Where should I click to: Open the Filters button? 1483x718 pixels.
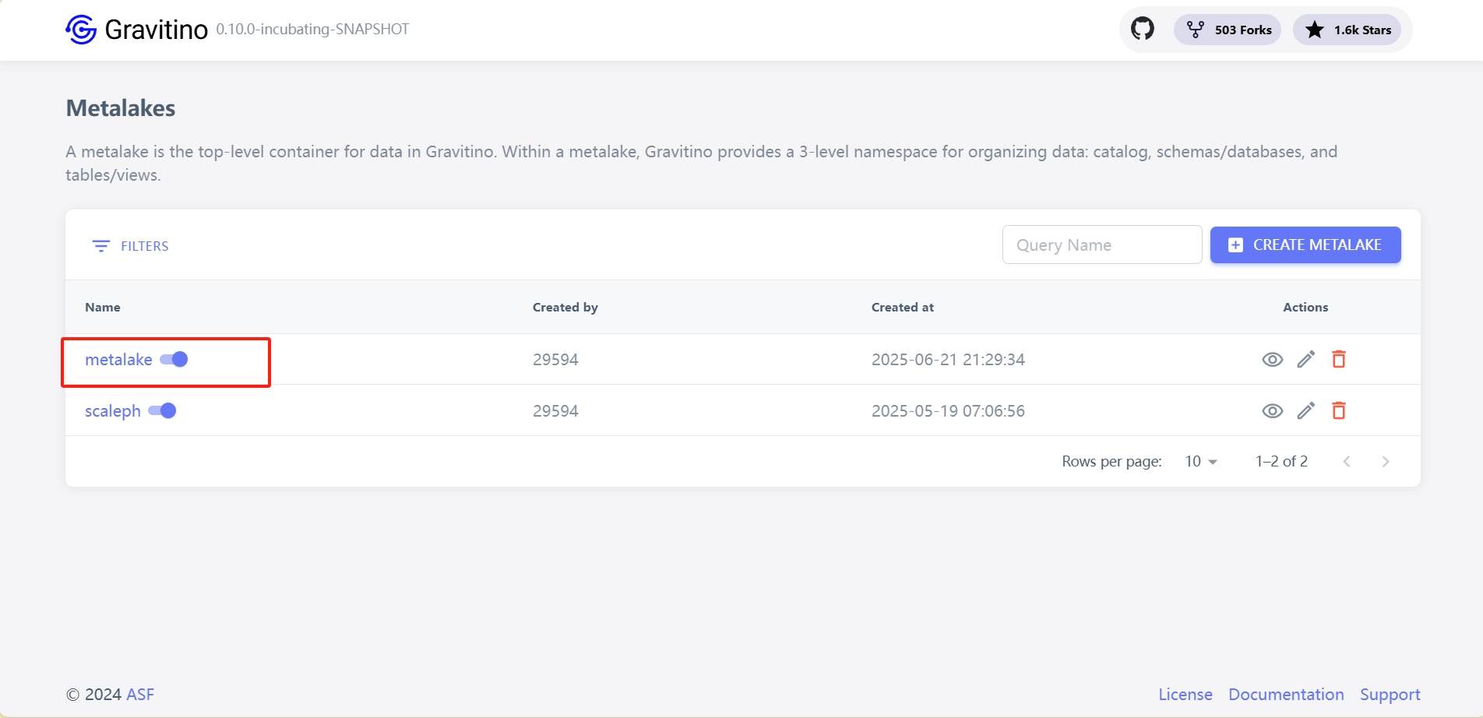tap(130, 246)
